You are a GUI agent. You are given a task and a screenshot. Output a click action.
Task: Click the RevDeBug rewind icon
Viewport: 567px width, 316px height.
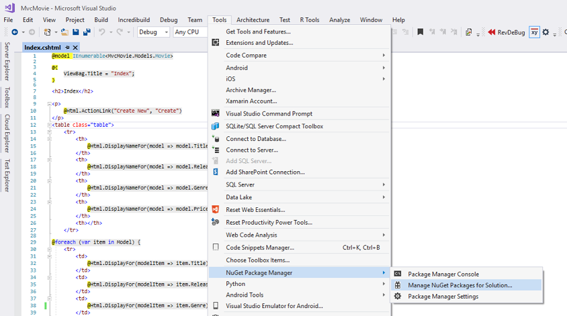click(492, 32)
